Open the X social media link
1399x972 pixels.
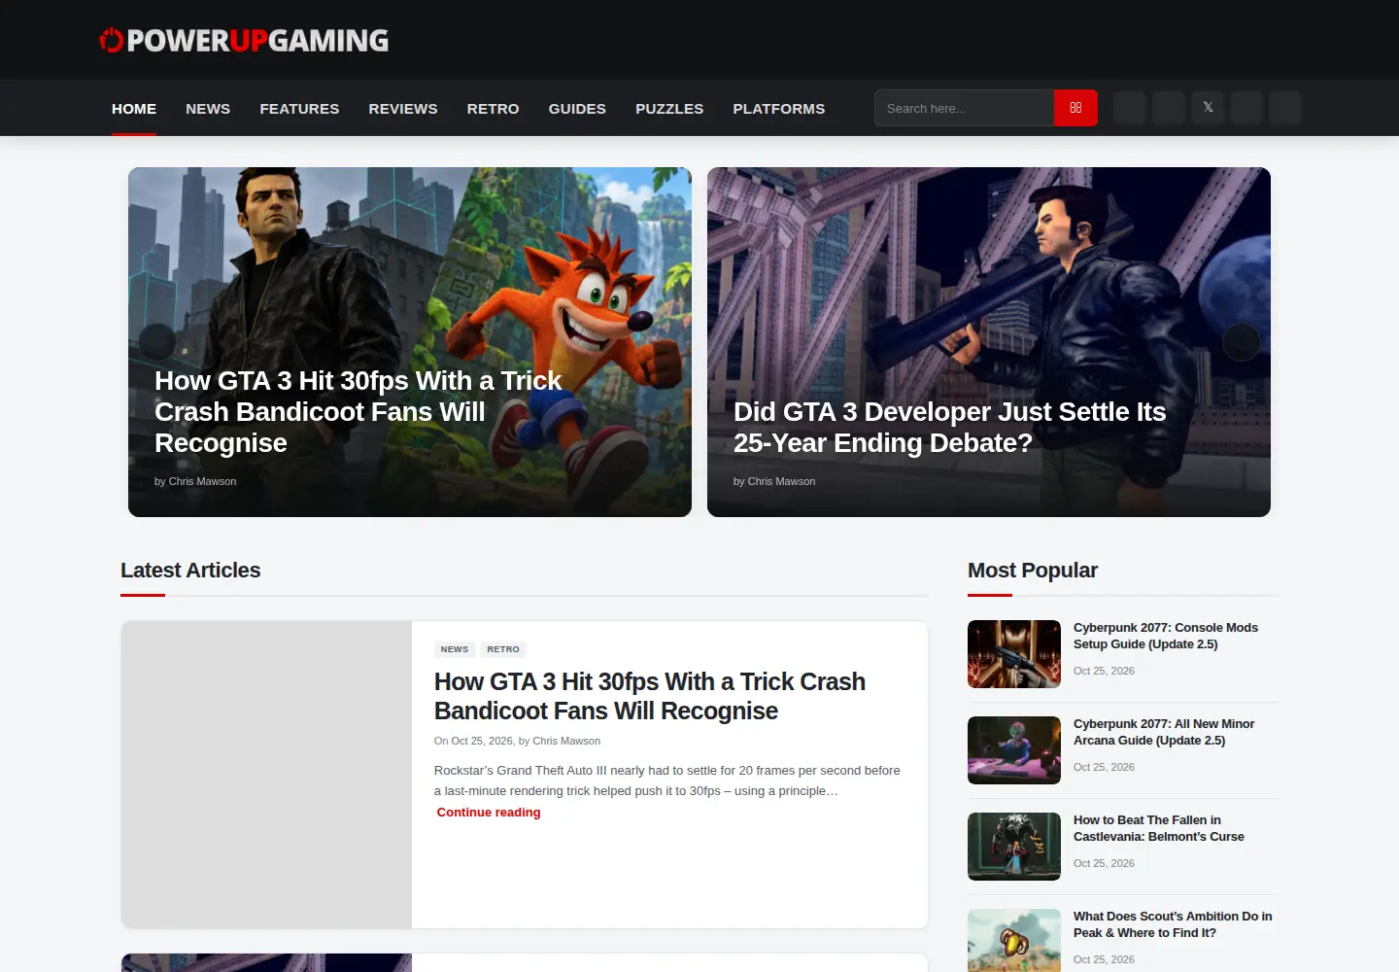coord(1208,108)
